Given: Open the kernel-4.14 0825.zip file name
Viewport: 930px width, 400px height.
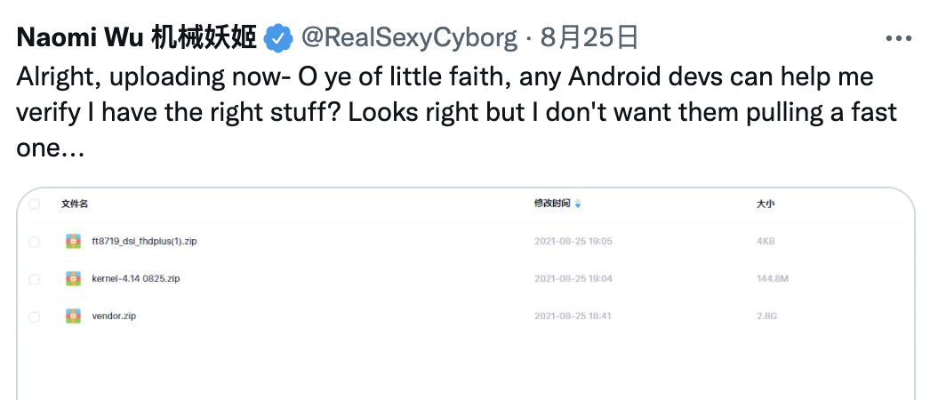Looking at the screenshot, I should (136, 278).
